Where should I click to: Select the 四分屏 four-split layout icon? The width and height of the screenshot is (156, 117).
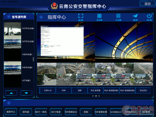click(x=99, y=16)
